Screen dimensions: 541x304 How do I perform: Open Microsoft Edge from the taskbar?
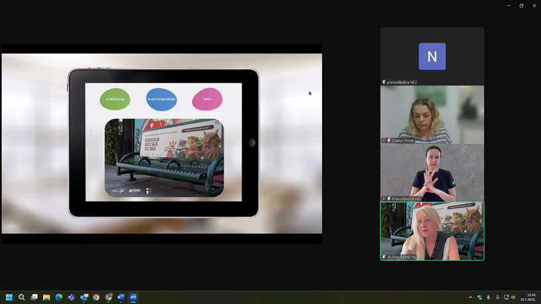pos(58,297)
